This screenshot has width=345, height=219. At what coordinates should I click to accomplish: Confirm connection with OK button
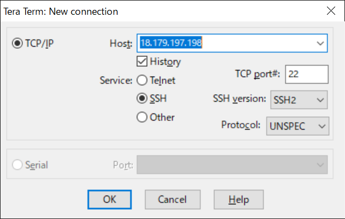click(x=109, y=199)
